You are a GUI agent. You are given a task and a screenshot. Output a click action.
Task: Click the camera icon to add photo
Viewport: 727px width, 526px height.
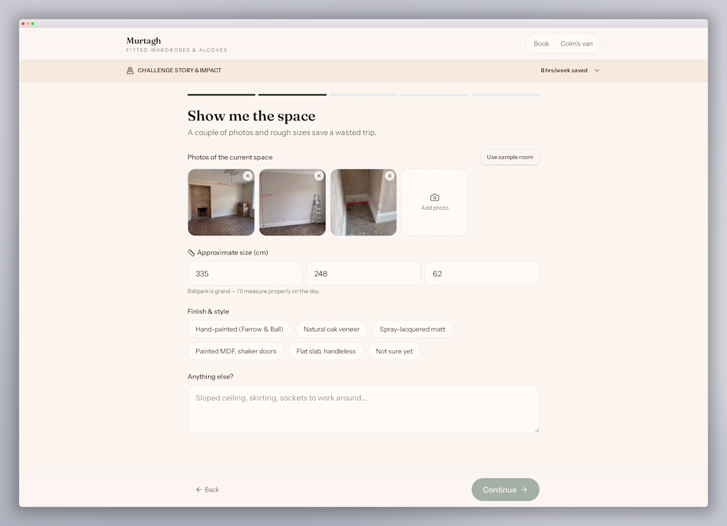coord(434,197)
